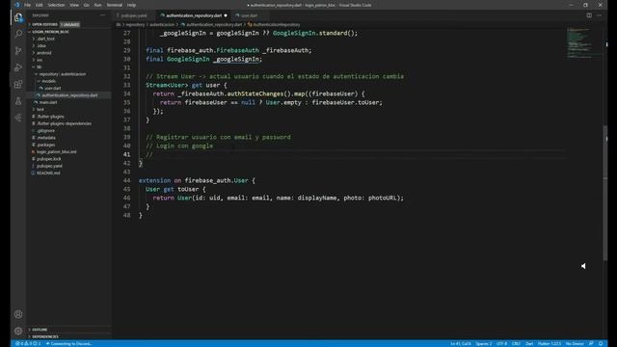Open the .metadata file

[x=46, y=138]
